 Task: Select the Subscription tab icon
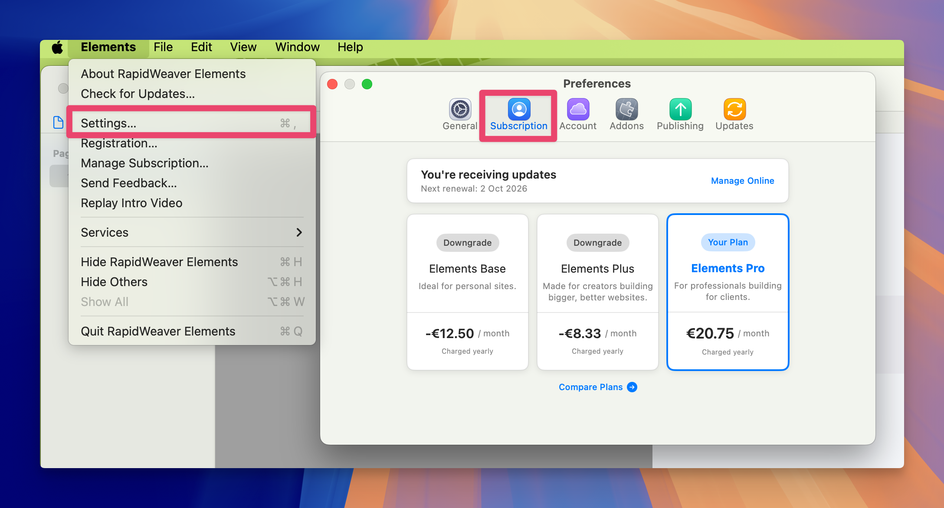[x=519, y=110]
